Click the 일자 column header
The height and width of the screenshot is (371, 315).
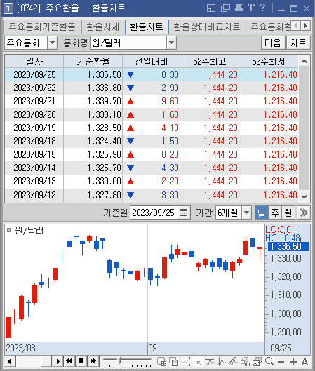tap(34, 61)
